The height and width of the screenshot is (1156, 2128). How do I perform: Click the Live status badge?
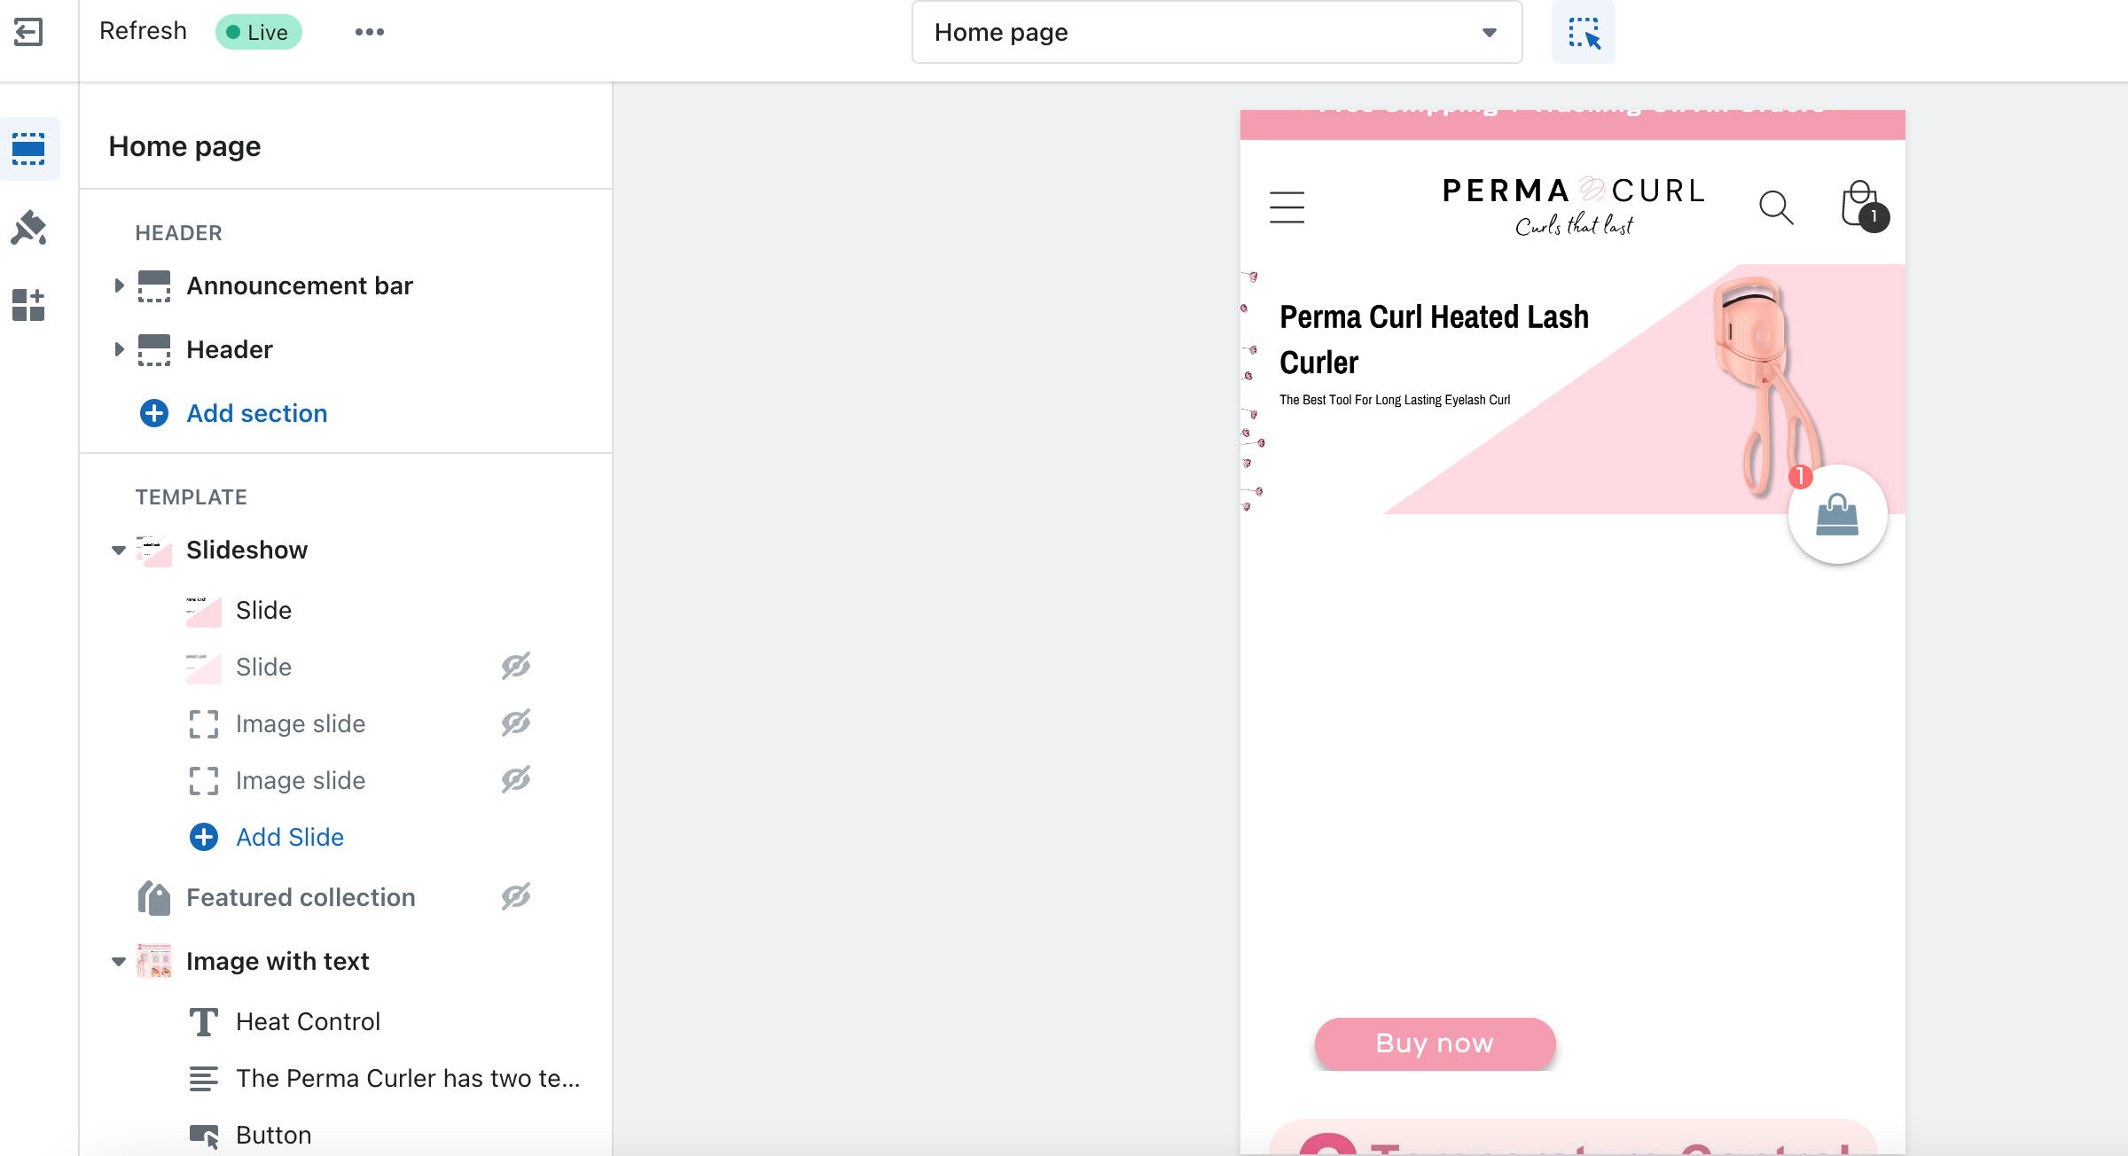coord(258,32)
